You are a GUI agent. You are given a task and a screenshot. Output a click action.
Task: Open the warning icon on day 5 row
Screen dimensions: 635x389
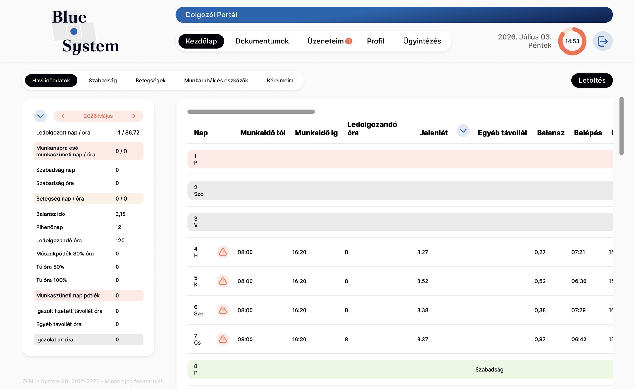point(223,281)
